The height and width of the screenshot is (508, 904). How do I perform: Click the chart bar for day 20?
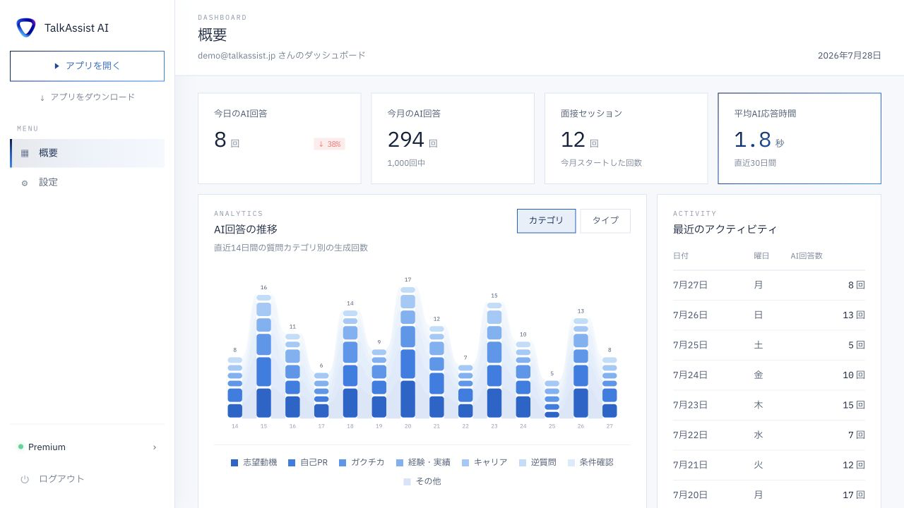[408, 352]
